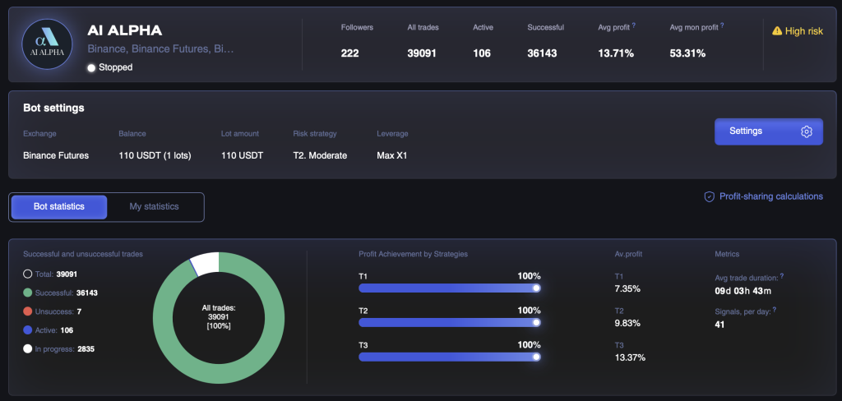Toggle the Total legend marker
The height and width of the screenshot is (401, 842).
coord(27,274)
